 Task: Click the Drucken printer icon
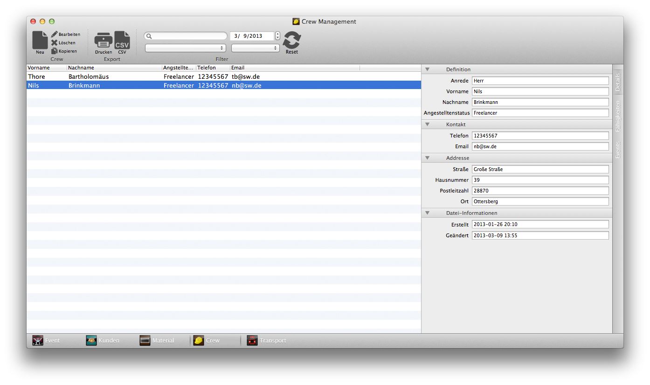[103, 41]
